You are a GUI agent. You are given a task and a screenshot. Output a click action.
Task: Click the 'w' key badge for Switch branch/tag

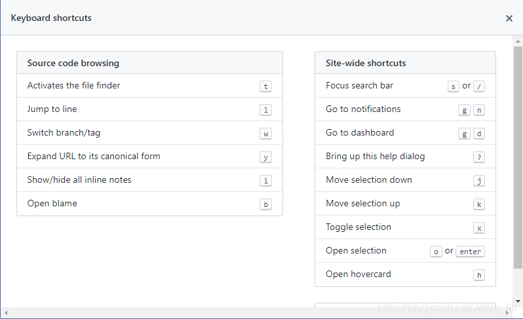click(x=265, y=134)
